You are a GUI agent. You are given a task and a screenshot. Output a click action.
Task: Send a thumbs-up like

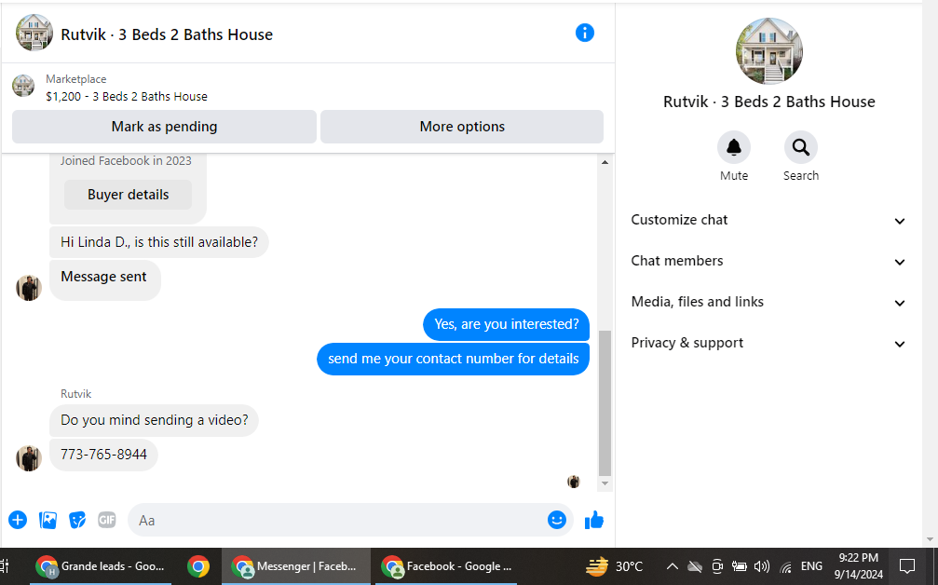594,520
